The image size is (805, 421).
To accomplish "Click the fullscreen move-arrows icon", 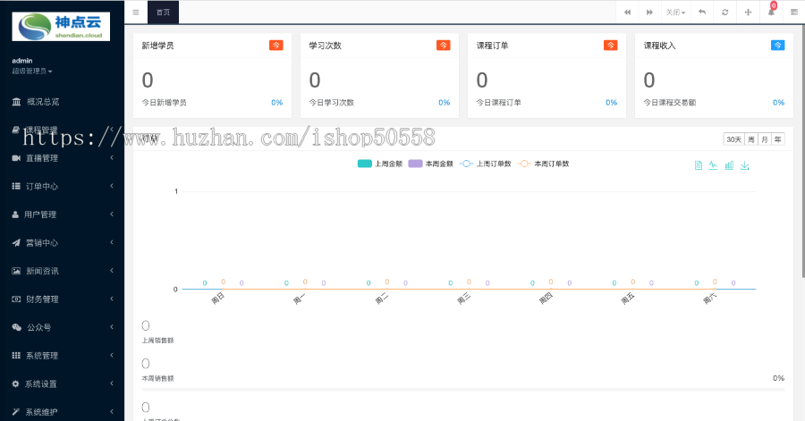I will click(748, 13).
